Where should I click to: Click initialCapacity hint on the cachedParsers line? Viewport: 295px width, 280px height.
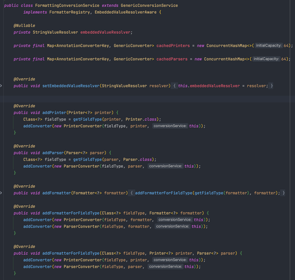pos(266,59)
